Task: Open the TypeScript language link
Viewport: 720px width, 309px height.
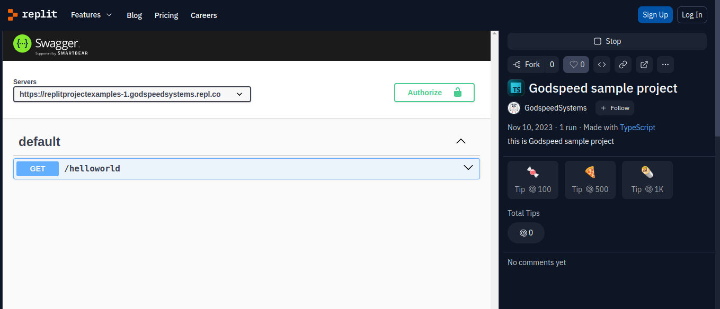Action: pos(637,128)
